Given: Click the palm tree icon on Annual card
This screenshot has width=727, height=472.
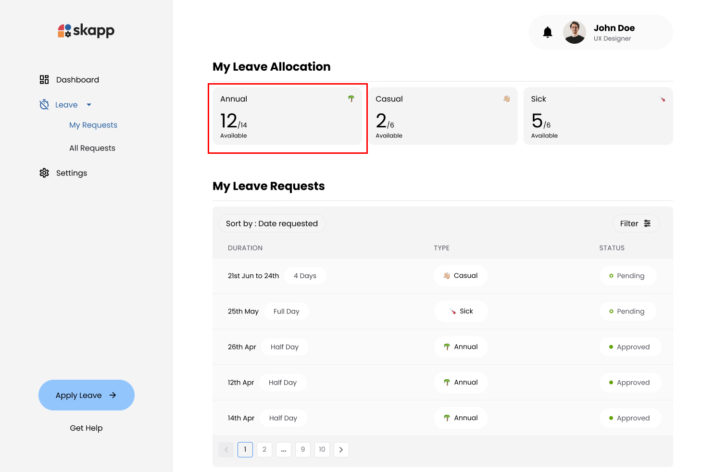Looking at the screenshot, I should [351, 99].
